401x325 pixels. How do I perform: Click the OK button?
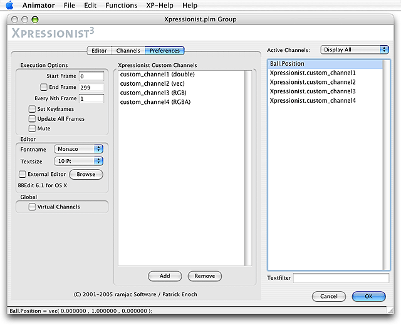368,296
